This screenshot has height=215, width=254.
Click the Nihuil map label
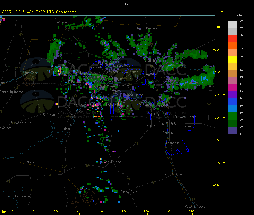tap(67, 129)
